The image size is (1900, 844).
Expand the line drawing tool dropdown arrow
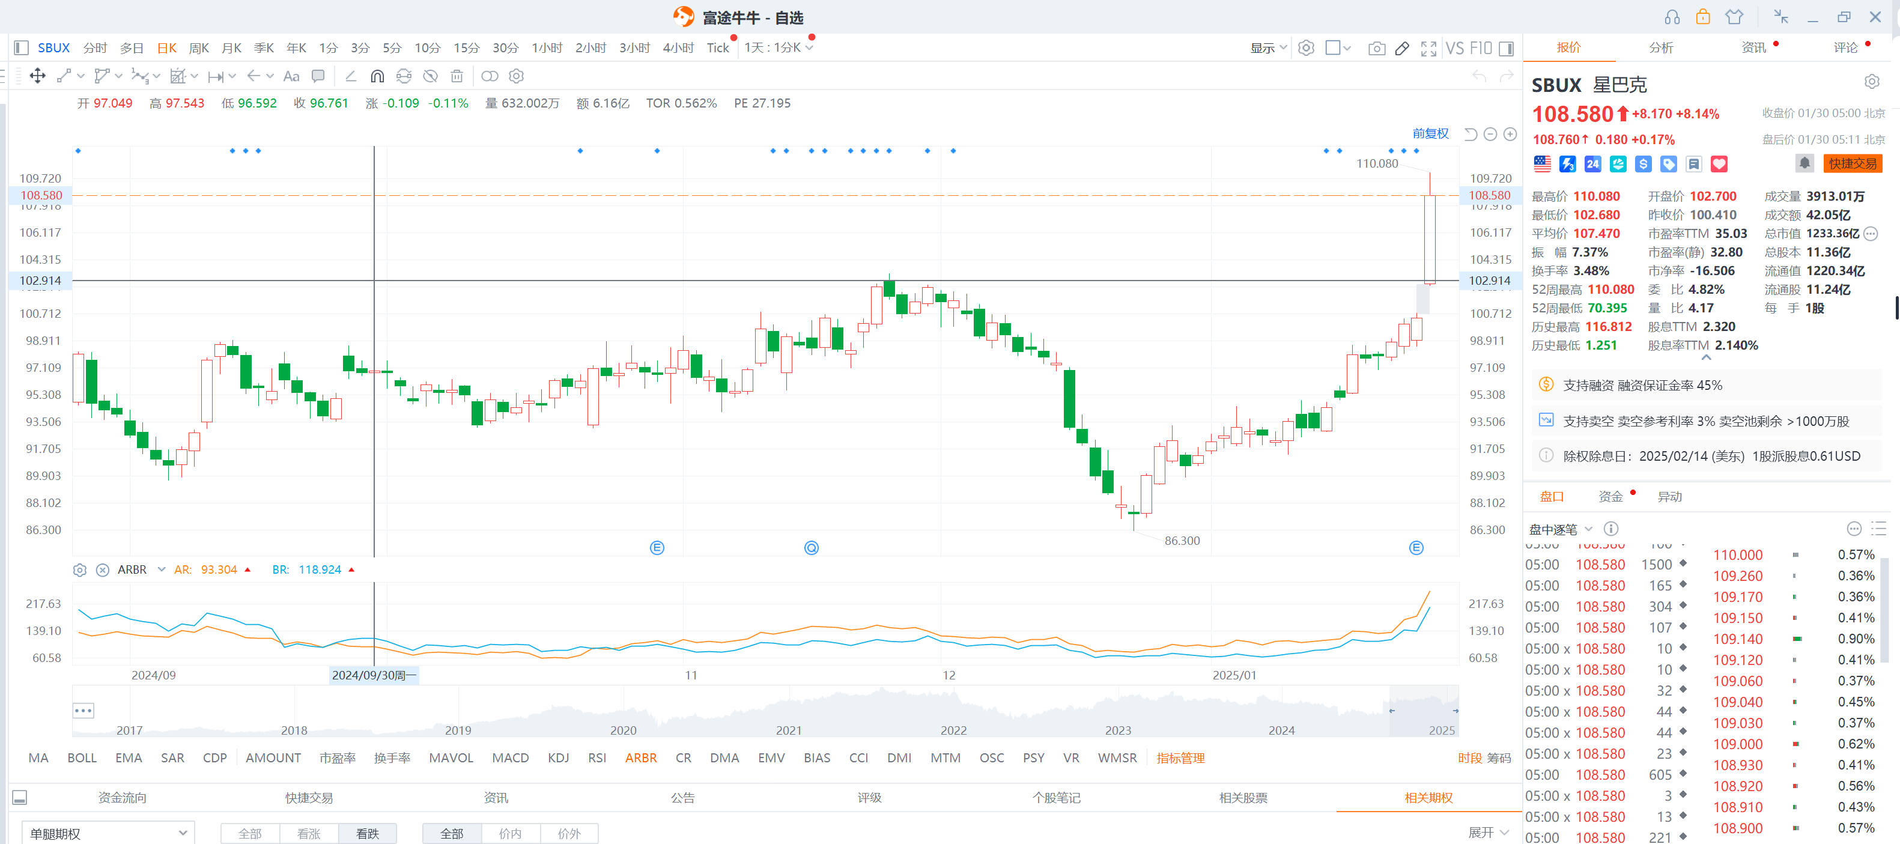click(x=80, y=76)
